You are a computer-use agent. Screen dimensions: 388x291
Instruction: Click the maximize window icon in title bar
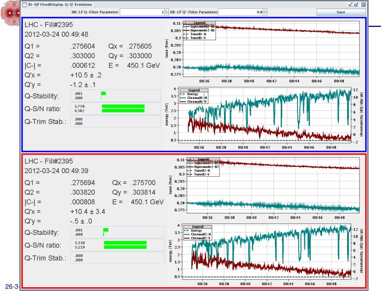(x=357, y=5)
